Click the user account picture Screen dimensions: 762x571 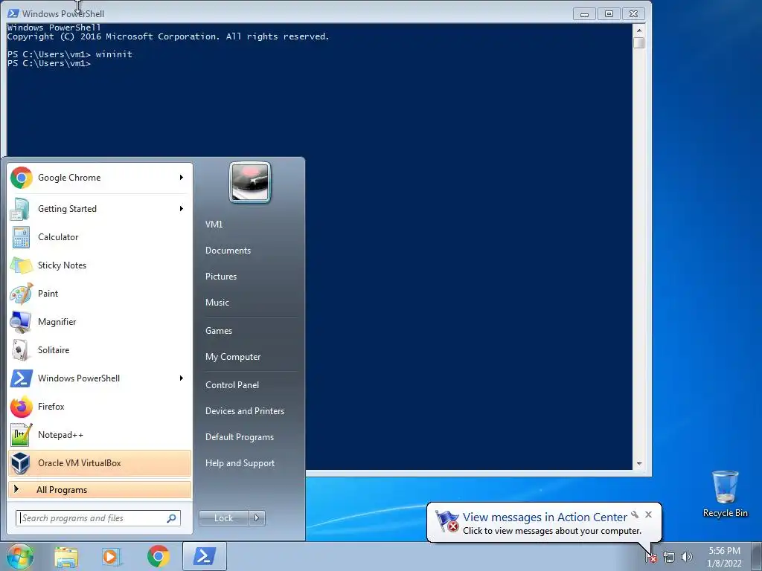(x=250, y=182)
